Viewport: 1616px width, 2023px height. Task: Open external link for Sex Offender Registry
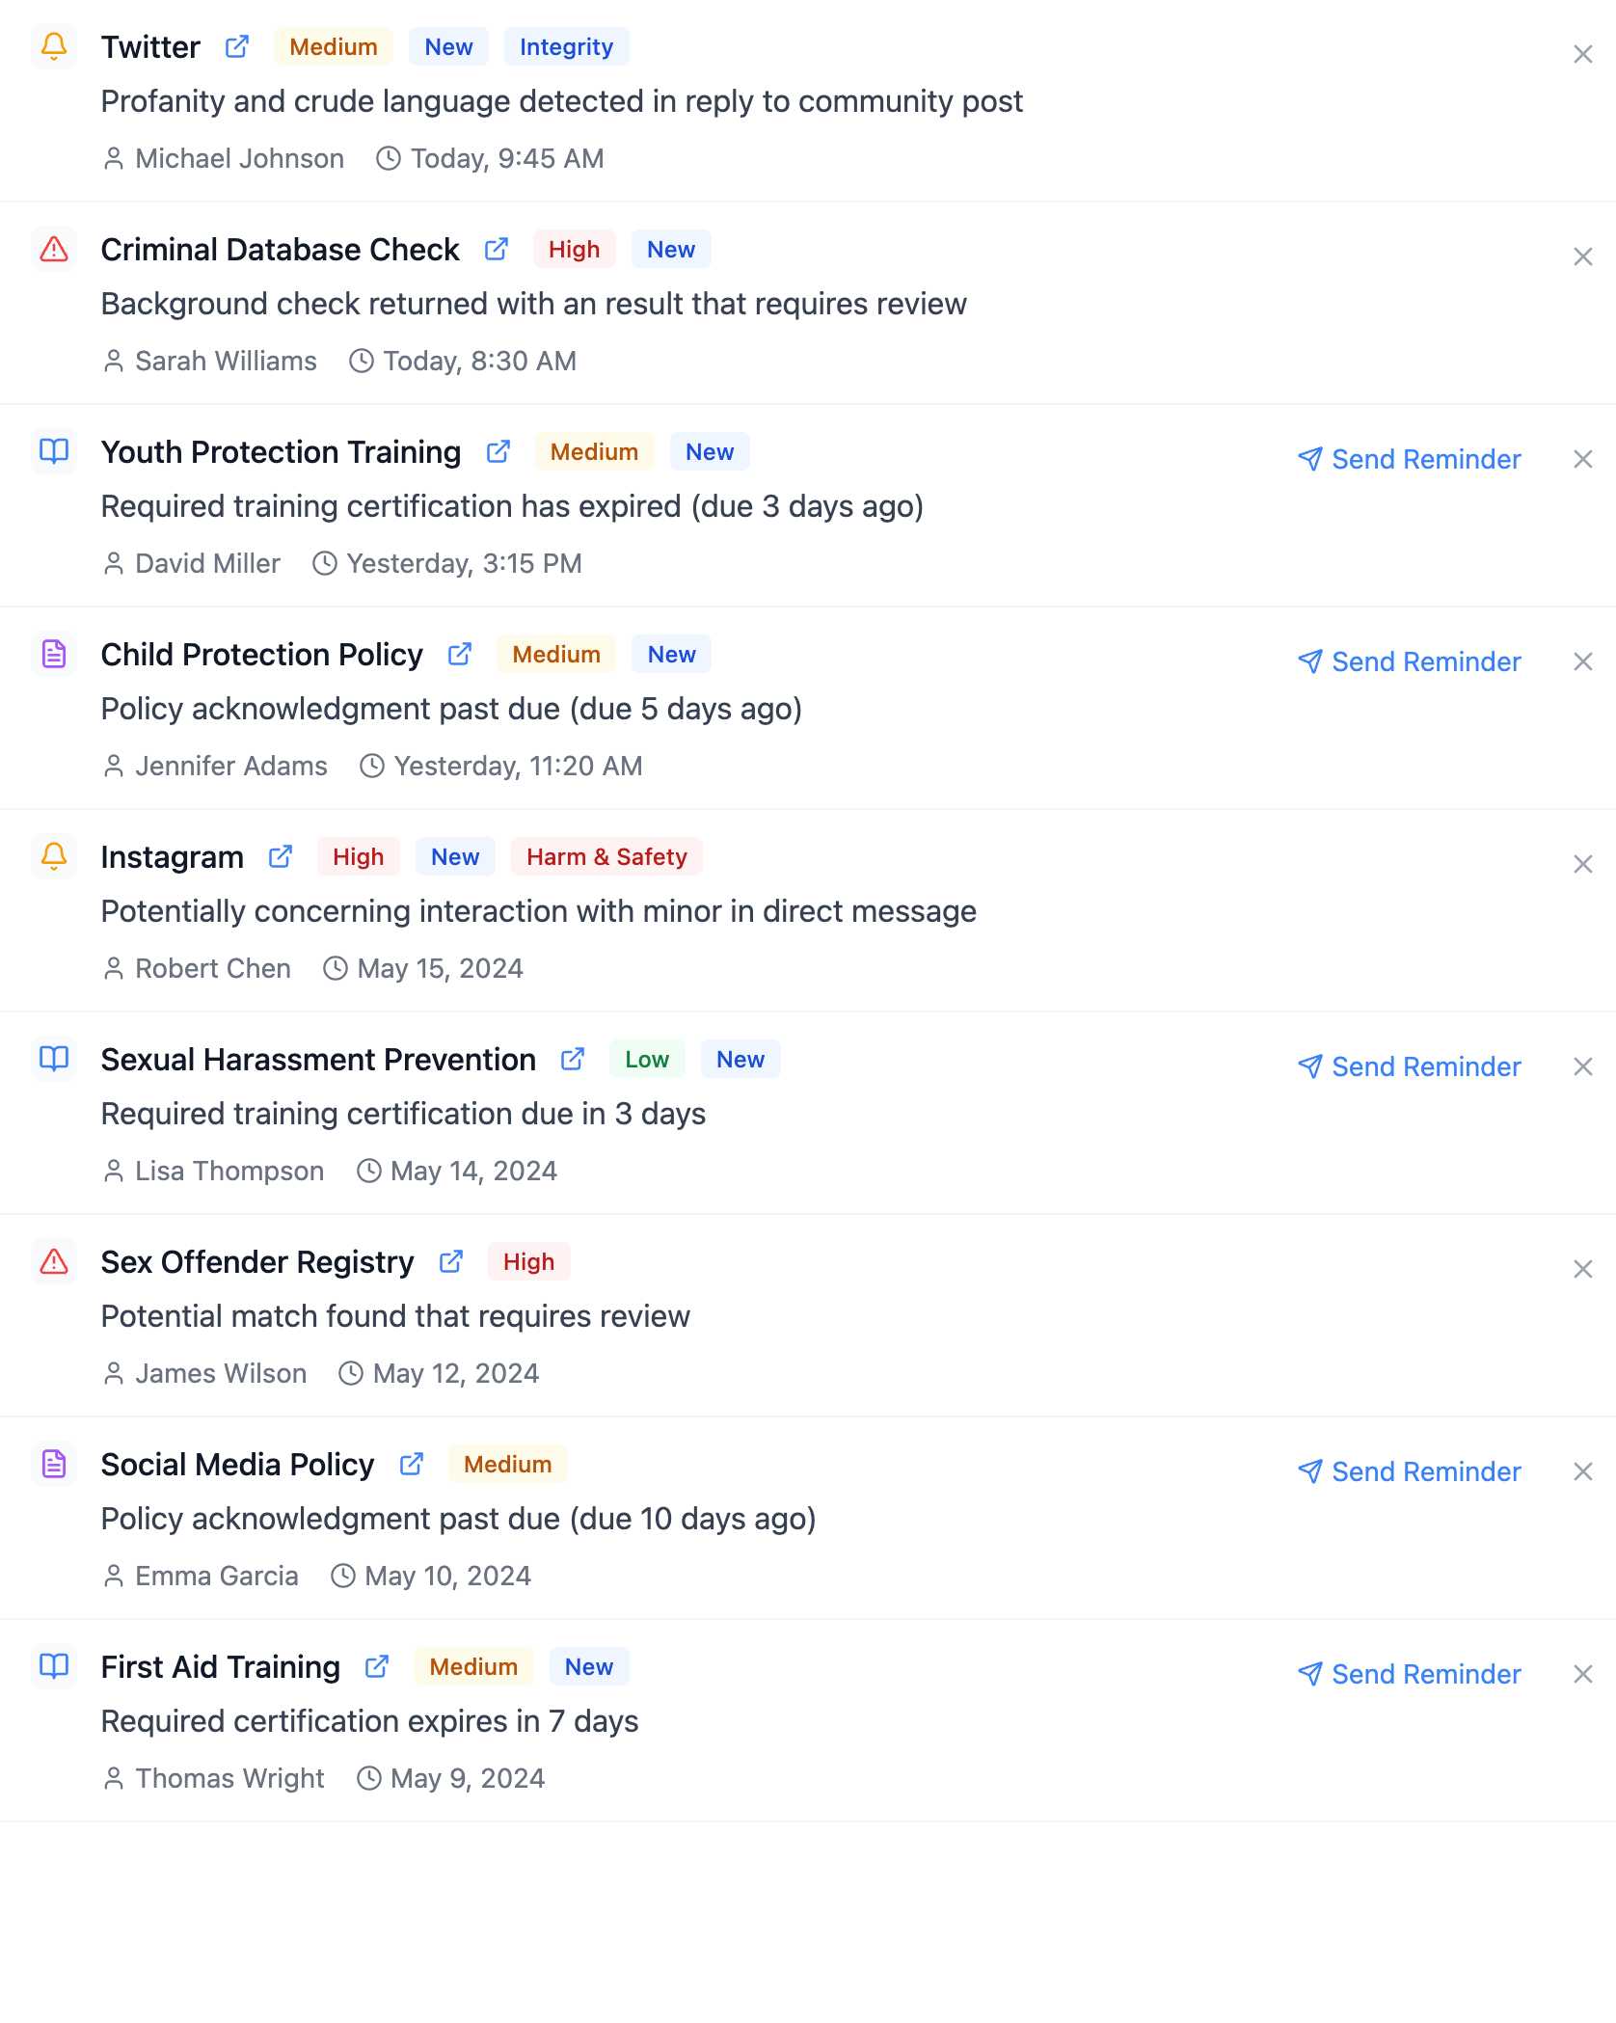[450, 1261]
